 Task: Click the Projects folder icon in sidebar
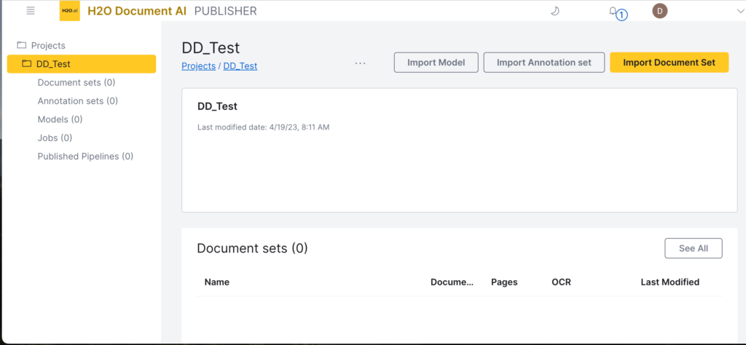pos(21,45)
